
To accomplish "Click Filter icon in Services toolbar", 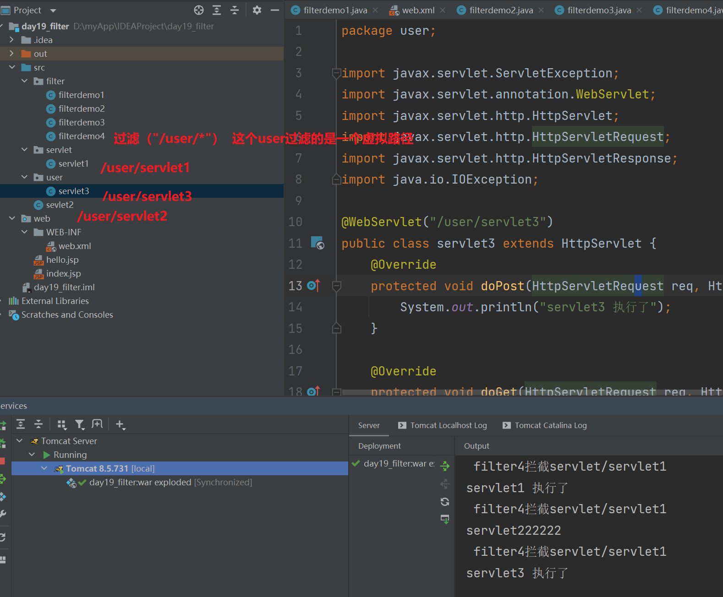I will coord(80,424).
